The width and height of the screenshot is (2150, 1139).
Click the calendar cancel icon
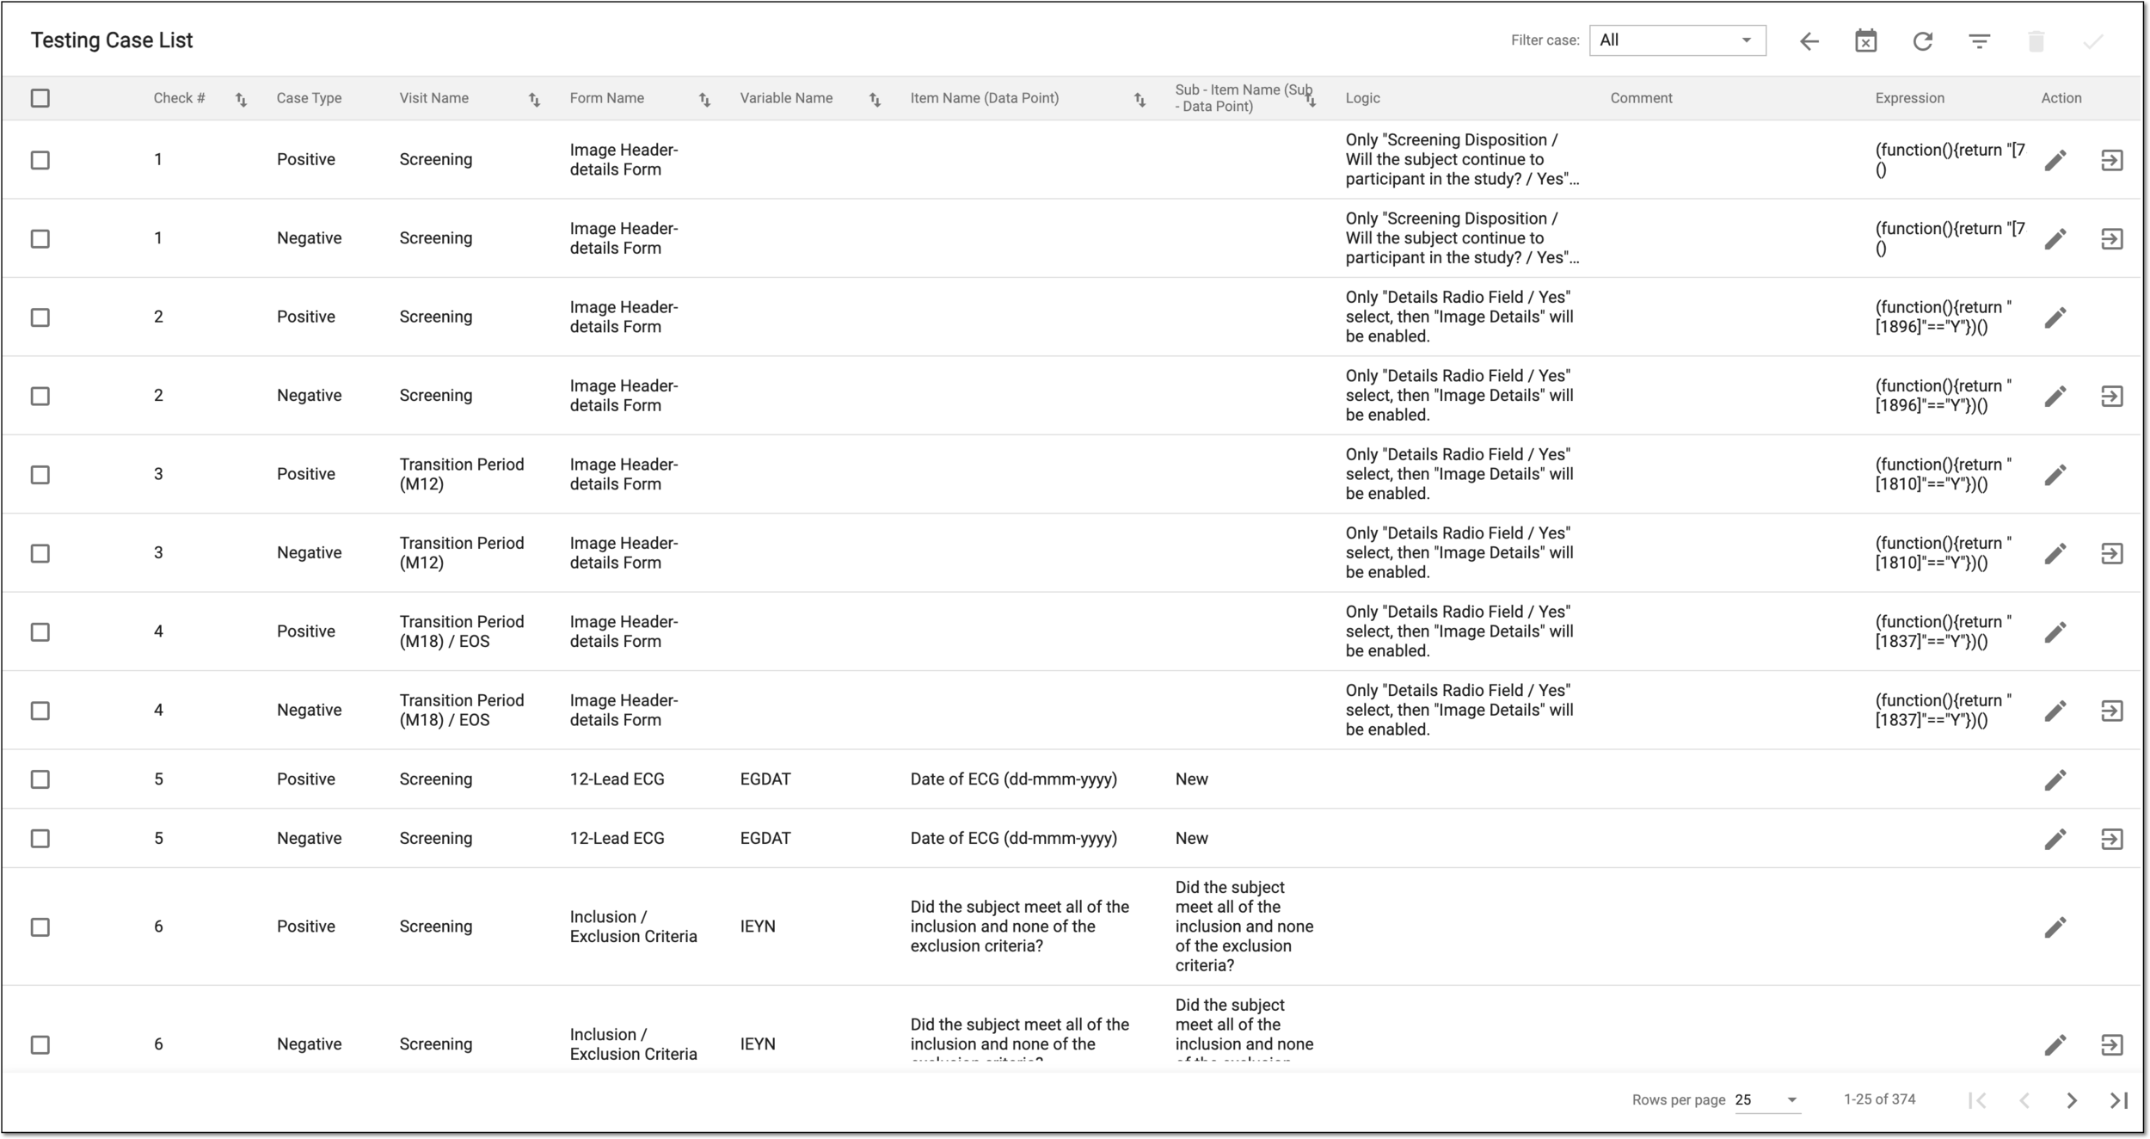(1866, 41)
